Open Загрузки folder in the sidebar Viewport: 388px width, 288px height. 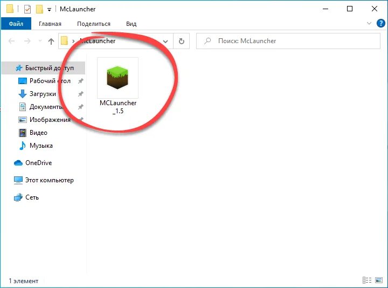pos(43,94)
